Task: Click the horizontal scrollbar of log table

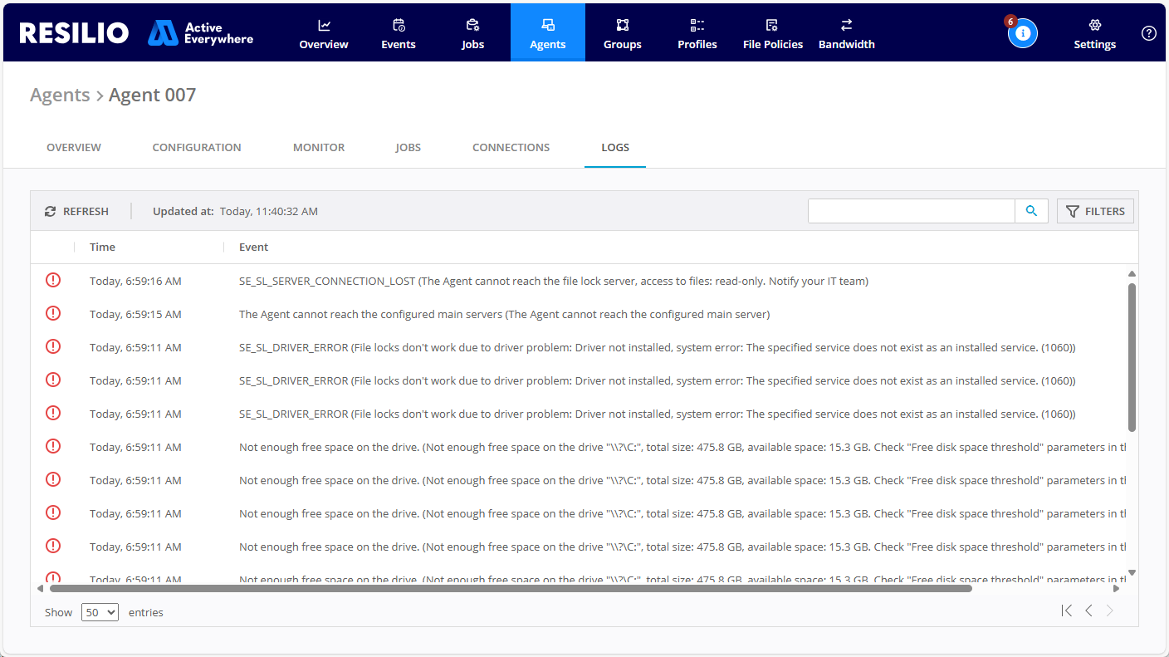Action: click(x=510, y=588)
